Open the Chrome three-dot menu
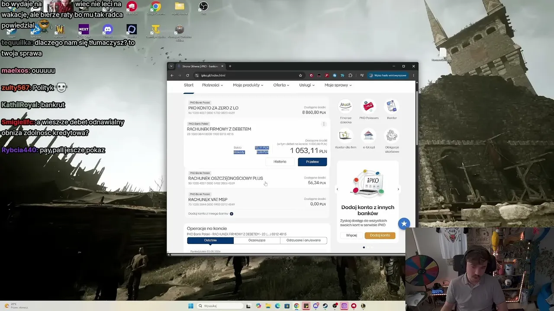 click(x=413, y=75)
